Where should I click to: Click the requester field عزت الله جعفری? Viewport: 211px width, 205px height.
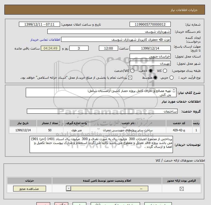click(x=116, y=39)
